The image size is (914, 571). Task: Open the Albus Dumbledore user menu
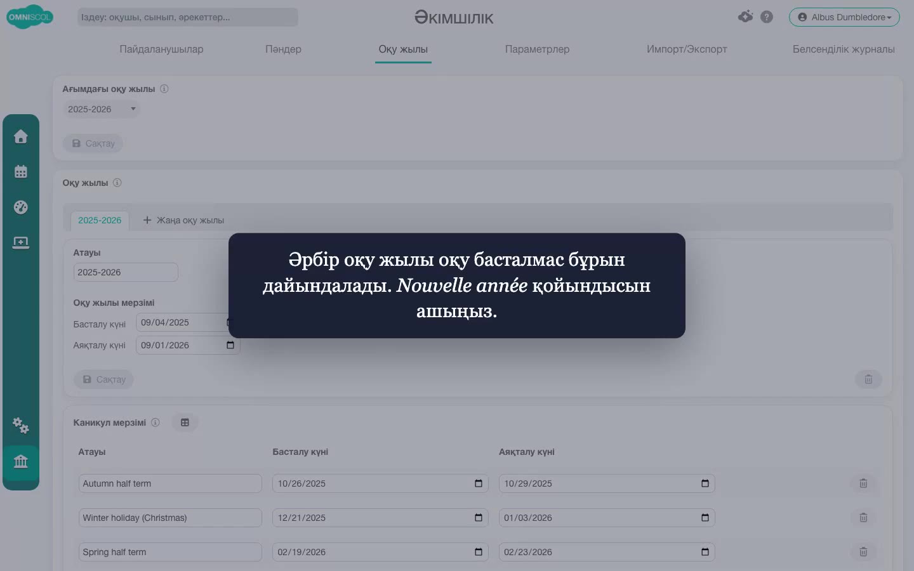tap(844, 17)
